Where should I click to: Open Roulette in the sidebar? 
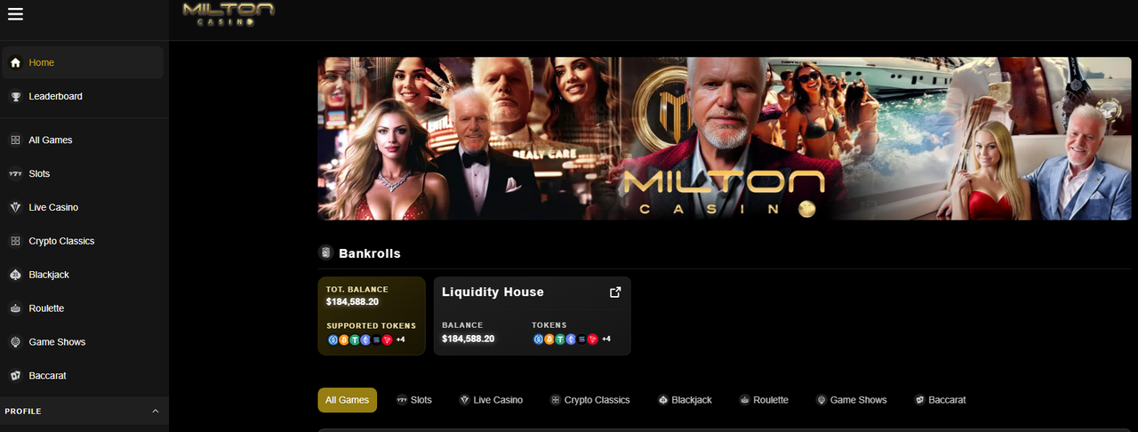[x=83, y=308]
